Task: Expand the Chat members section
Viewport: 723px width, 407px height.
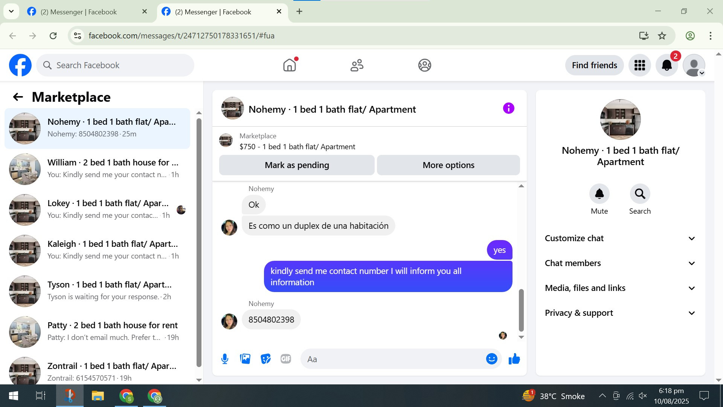Action: (x=620, y=263)
